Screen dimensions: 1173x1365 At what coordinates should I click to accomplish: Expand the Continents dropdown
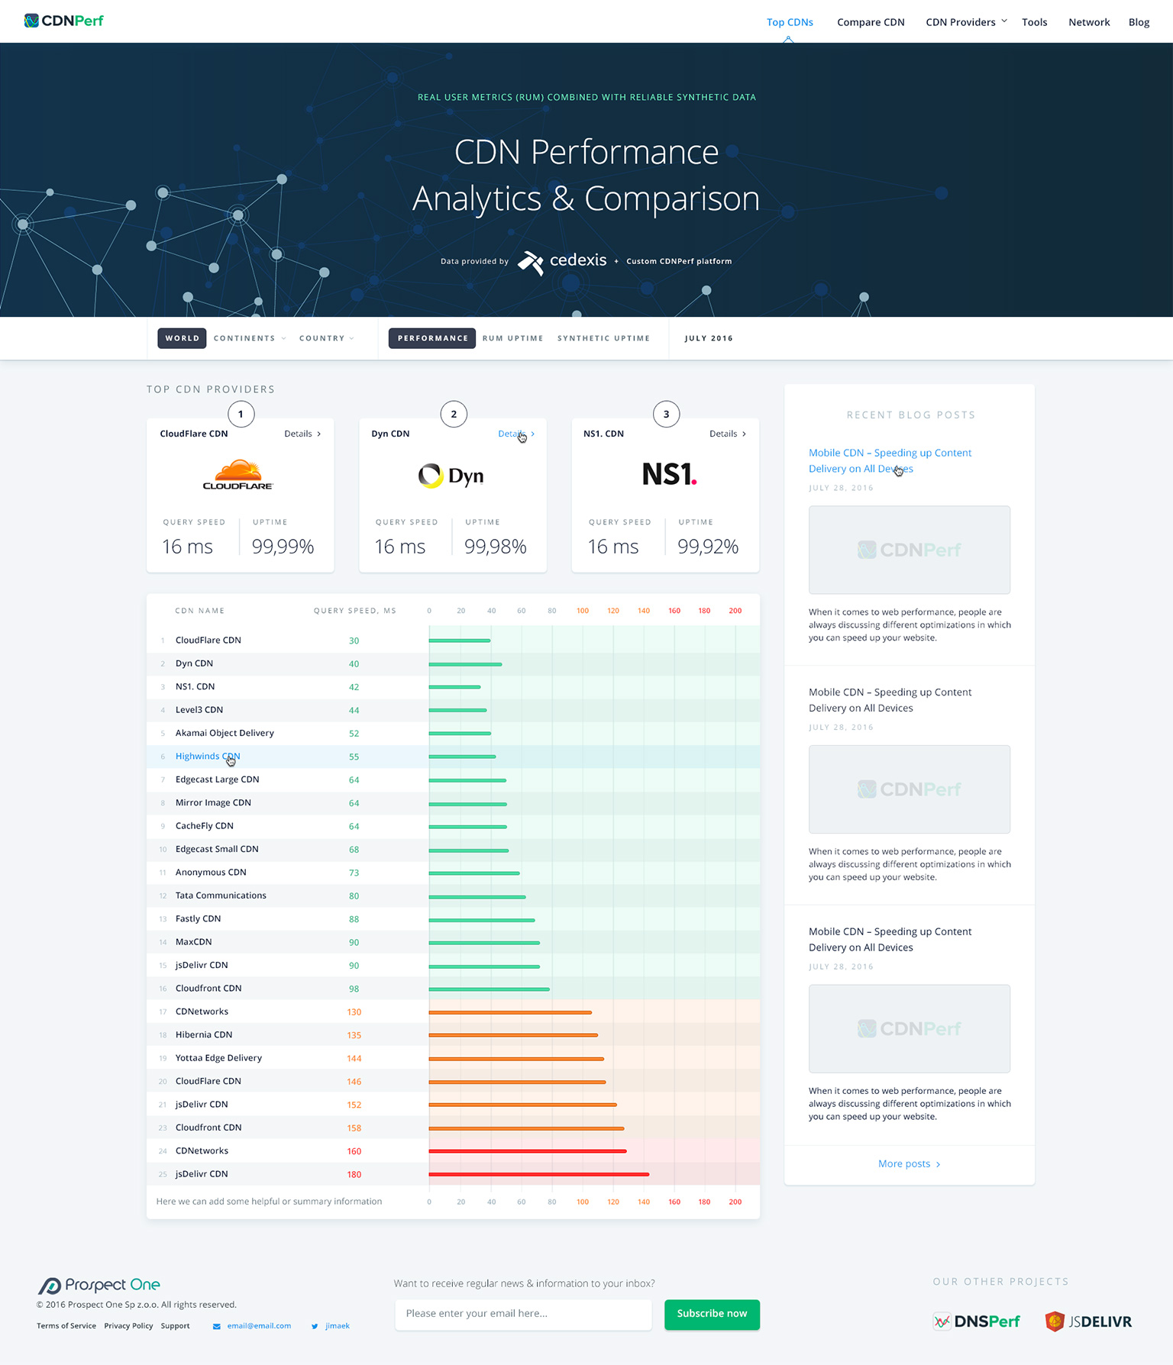(x=250, y=338)
